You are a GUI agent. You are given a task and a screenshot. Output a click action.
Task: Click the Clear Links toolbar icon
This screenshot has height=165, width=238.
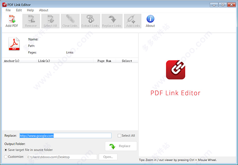[70, 21]
